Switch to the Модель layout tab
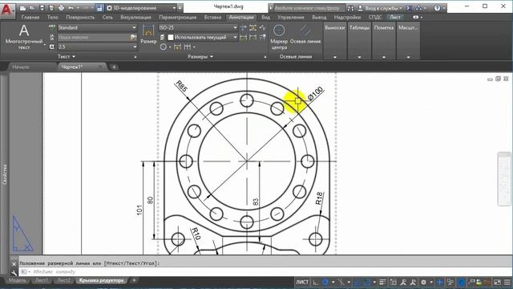 click(x=18, y=280)
